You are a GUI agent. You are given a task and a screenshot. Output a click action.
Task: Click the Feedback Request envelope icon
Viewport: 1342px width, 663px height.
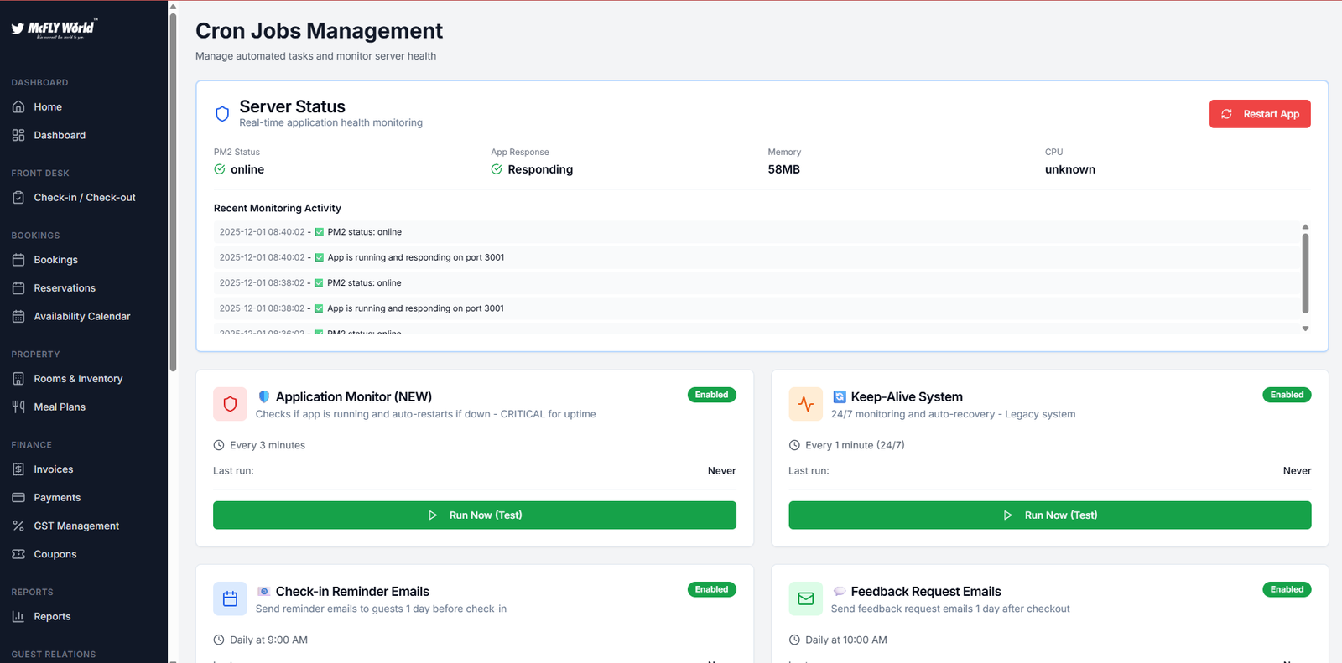(805, 598)
